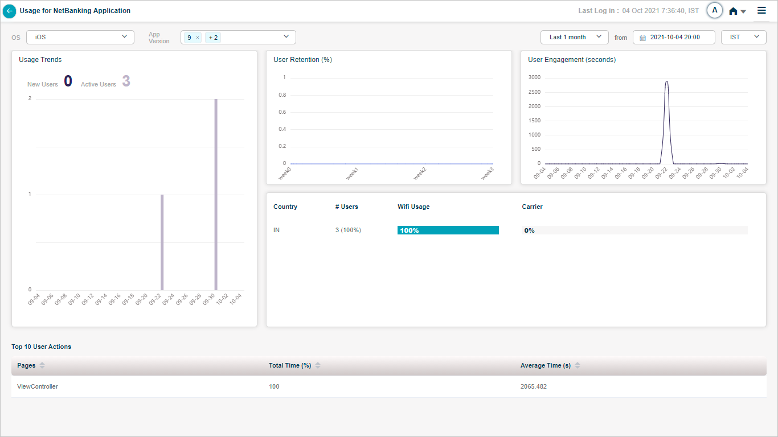Click the home icon in header
Image resolution: width=778 pixels, height=437 pixels.
pos(734,11)
